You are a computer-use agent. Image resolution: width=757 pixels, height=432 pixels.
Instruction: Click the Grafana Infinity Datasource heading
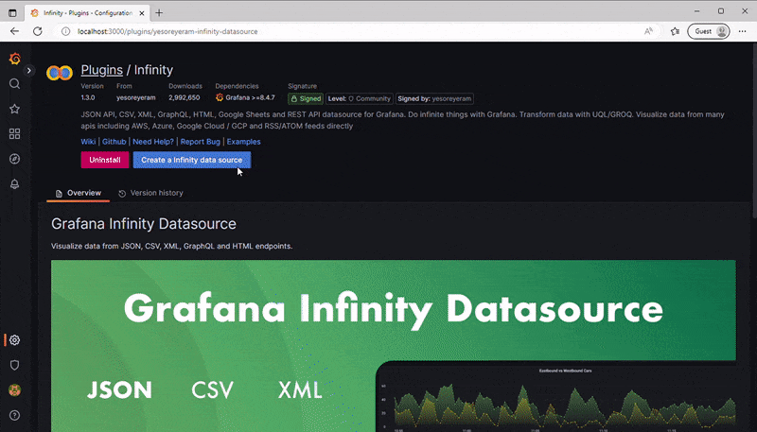click(144, 224)
